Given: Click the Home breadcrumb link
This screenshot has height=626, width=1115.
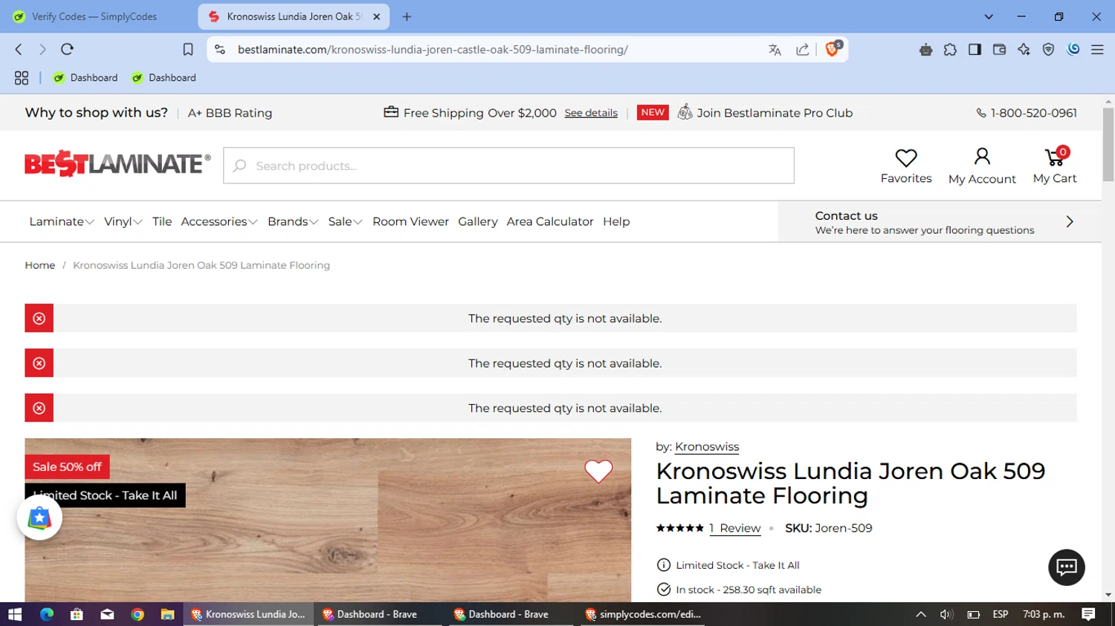Looking at the screenshot, I should [x=40, y=265].
